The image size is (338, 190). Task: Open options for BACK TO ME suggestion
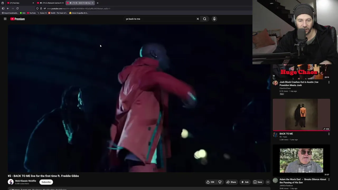pos(329,134)
